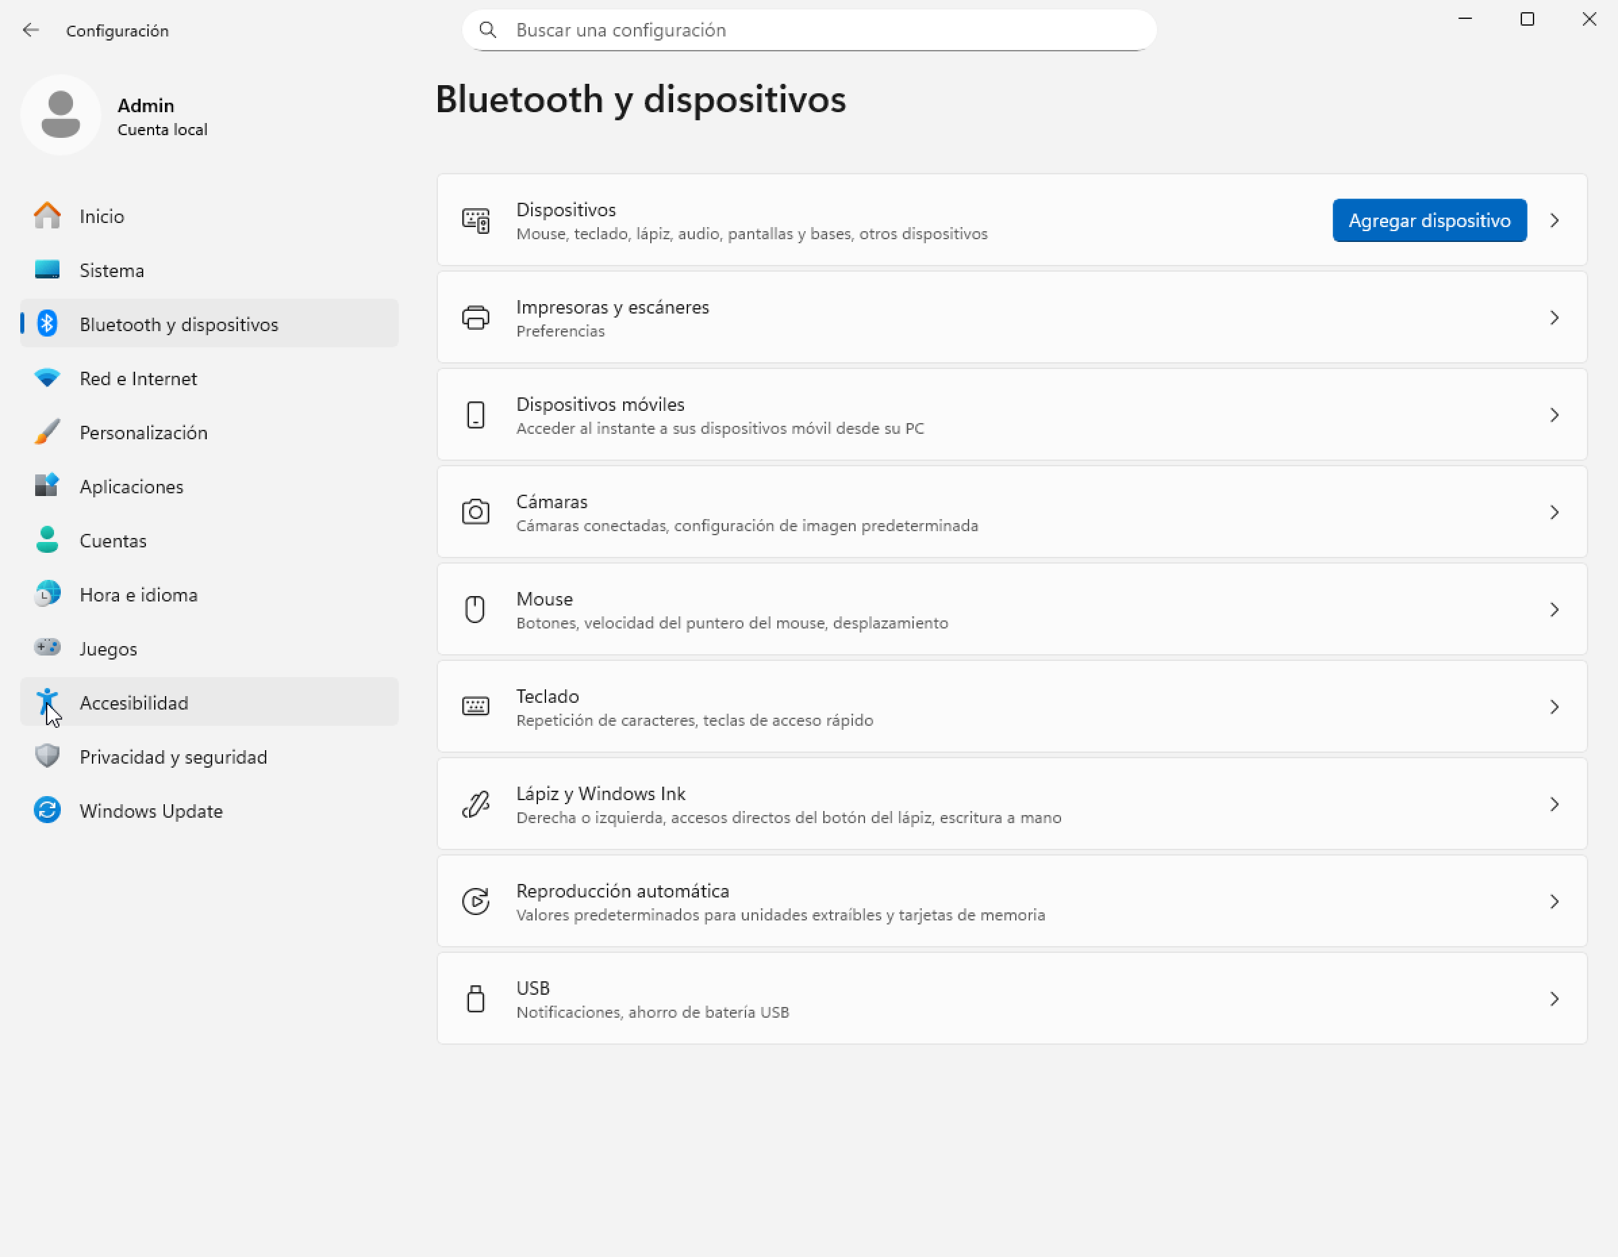This screenshot has width=1618, height=1257.
Task: Click the printer icon for Impresoras y escáneres
Action: click(476, 318)
